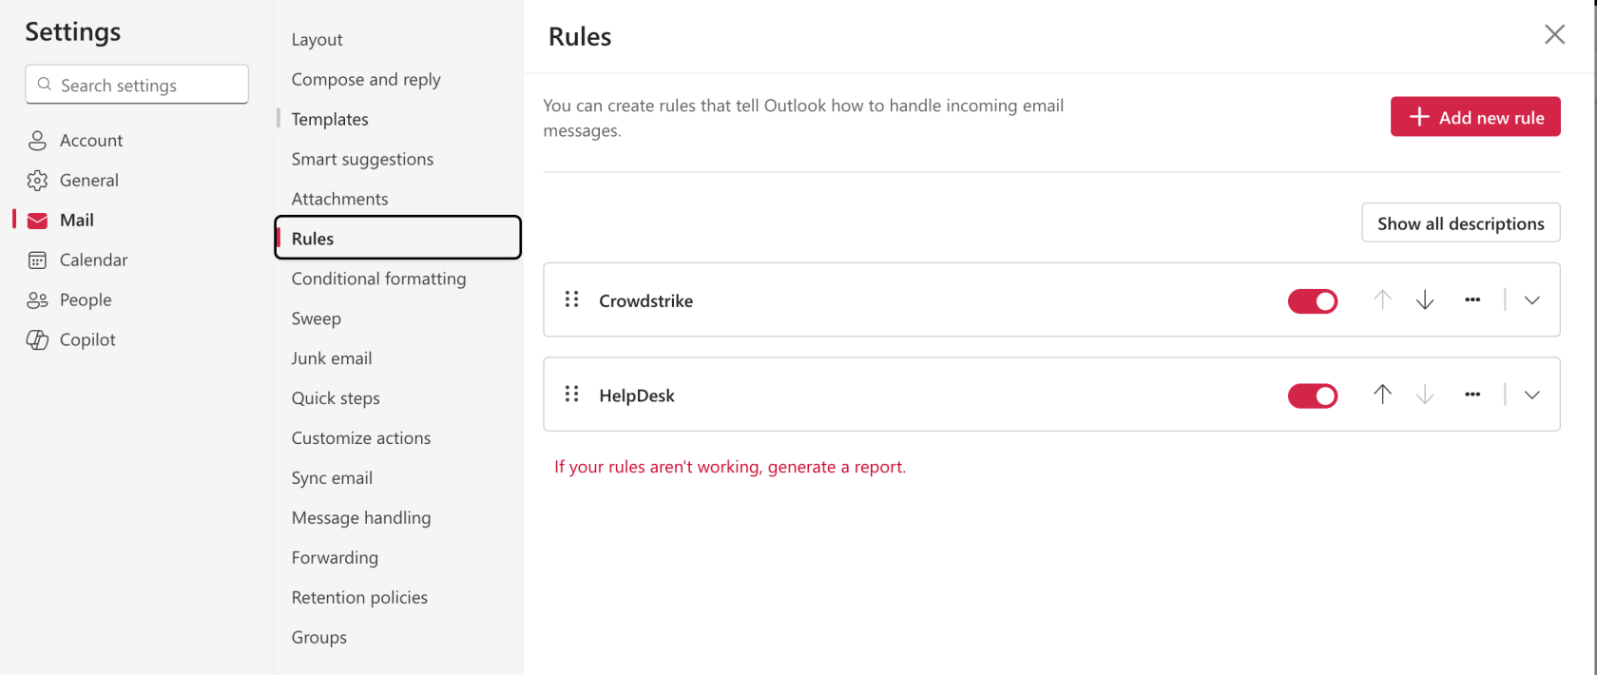Open Customize actions settings
This screenshot has width=1597, height=675.
coord(360,439)
